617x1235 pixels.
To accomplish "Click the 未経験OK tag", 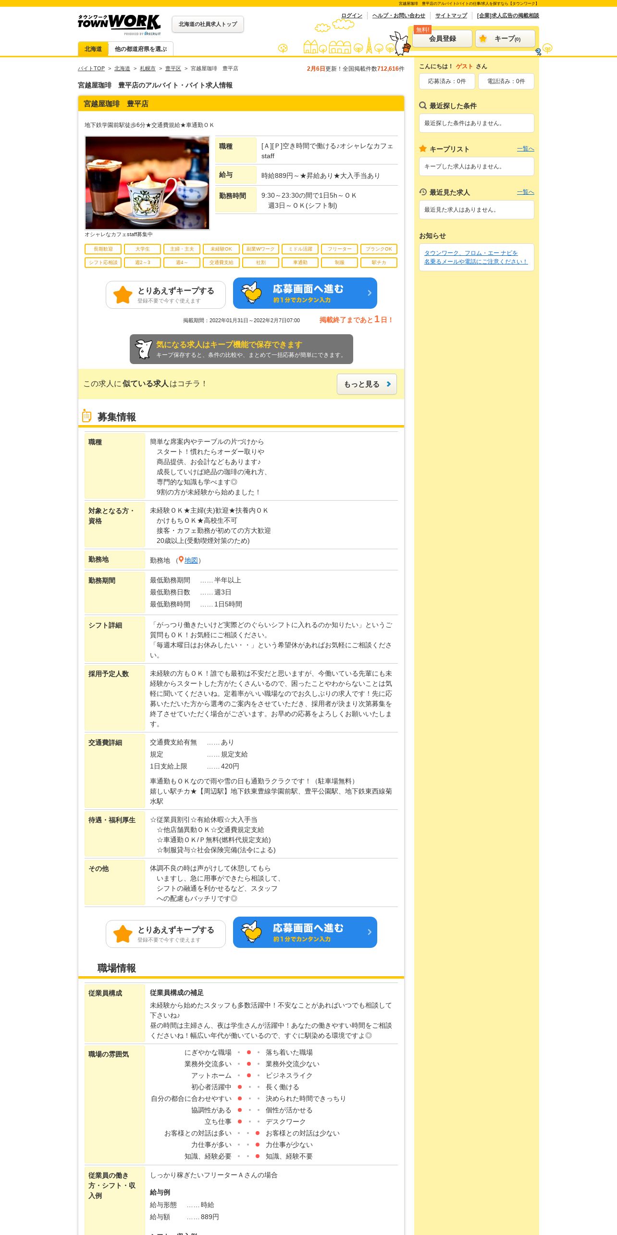I will click(221, 249).
